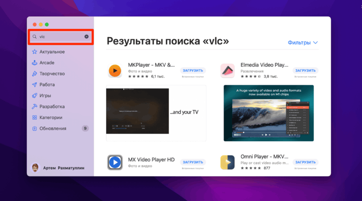Screen dimensions: 362x201
Task: Close the App Store window
Action: [x=35, y=25]
